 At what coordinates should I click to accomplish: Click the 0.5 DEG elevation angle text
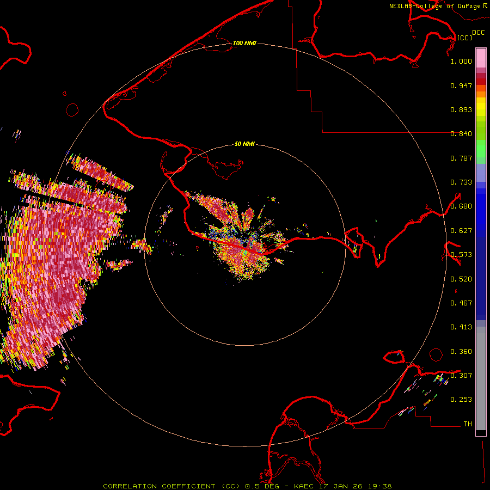[x=262, y=486]
